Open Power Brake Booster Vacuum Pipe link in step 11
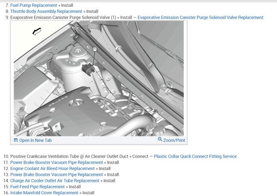 pyautogui.click(x=57, y=162)
